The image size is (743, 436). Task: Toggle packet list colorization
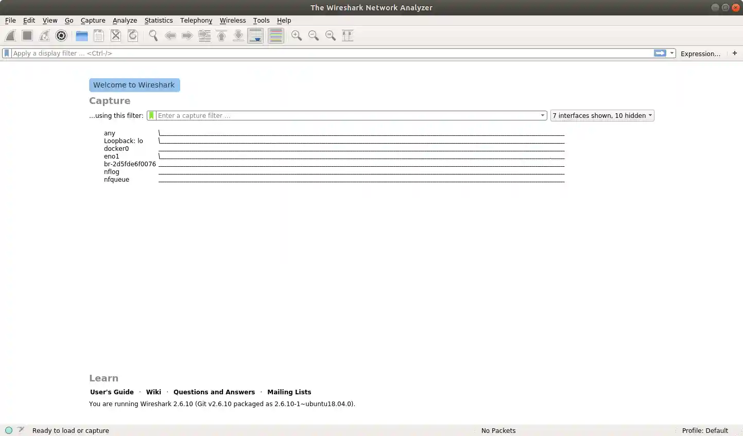pos(275,36)
